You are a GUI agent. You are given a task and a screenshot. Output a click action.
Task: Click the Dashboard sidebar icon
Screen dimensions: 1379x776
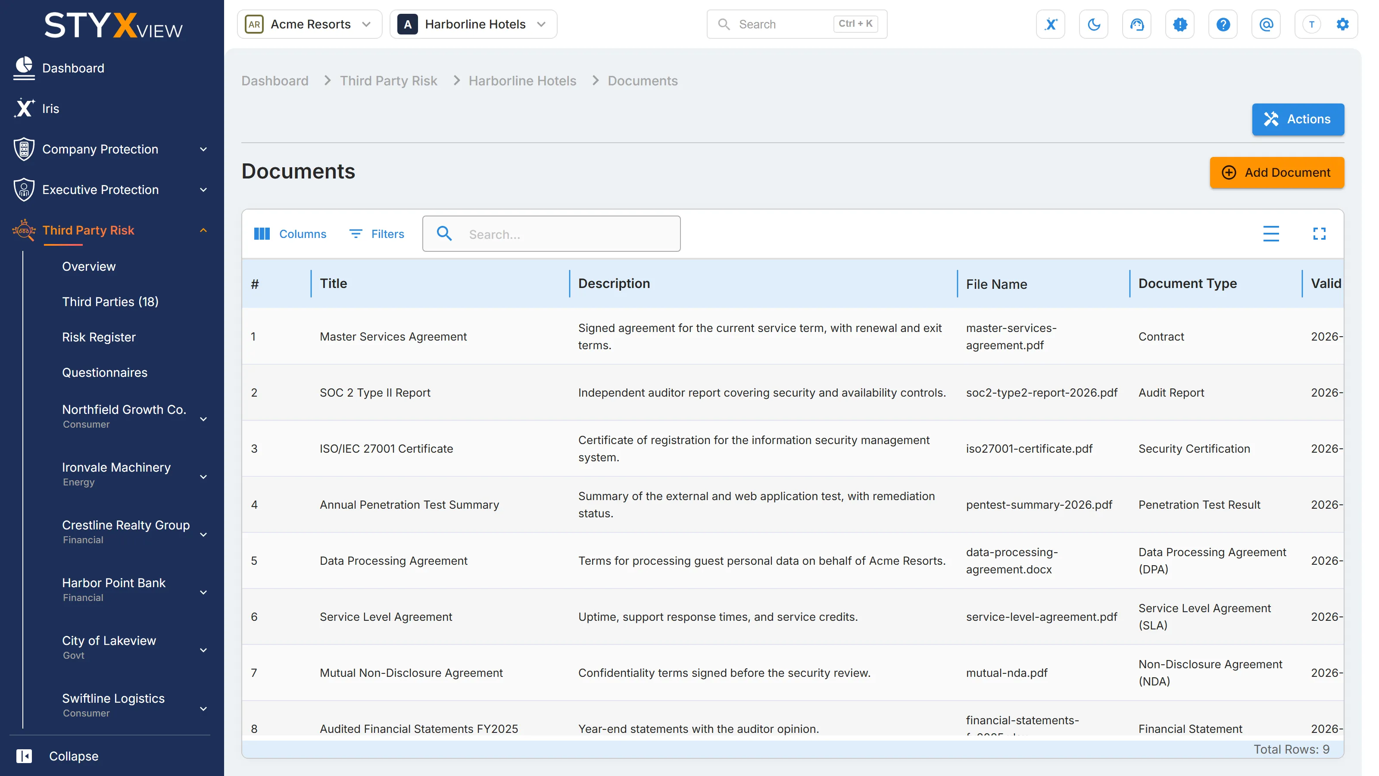click(x=24, y=68)
